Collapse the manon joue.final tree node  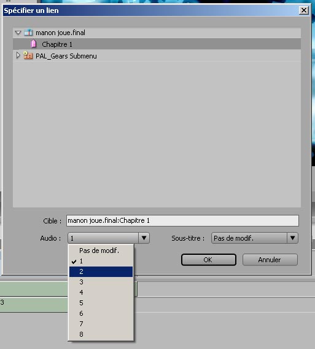pyautogui.click(x=18, y=33)
